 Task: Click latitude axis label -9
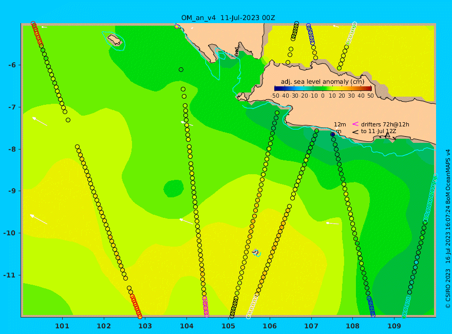[x=12, y=191]
